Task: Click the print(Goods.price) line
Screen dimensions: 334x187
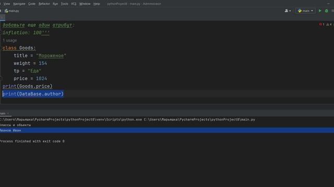Action: point(28,86)
